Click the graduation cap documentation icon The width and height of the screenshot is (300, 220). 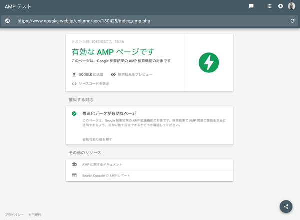tap(74, 164)
